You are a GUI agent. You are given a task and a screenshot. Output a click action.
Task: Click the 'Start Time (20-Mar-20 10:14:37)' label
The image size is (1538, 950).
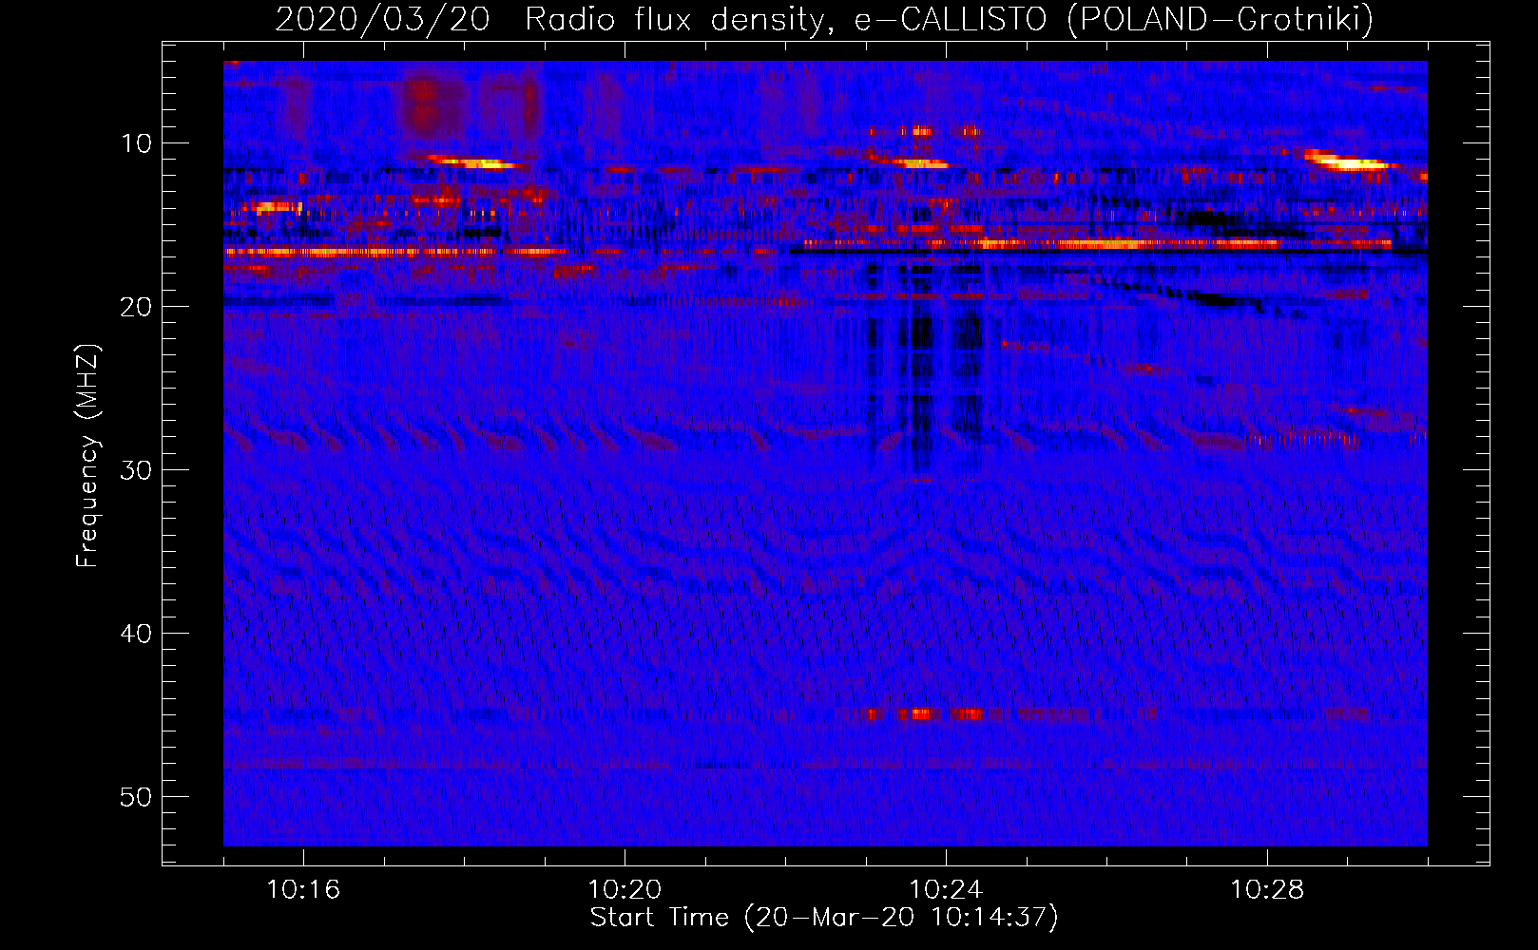coord(824,918)
